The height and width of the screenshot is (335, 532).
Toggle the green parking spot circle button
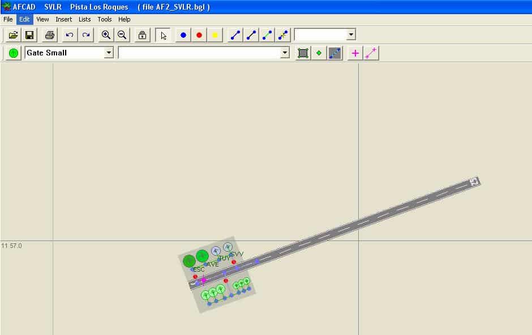14,53
